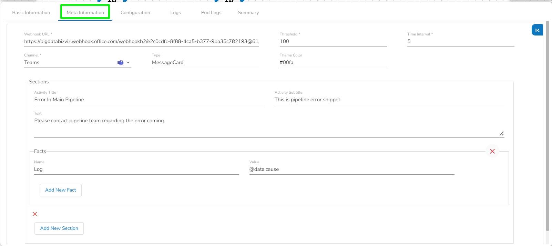Screen dimensions: 552x246
Task: Click into the Webhook URL field
Action: [141, 41]
